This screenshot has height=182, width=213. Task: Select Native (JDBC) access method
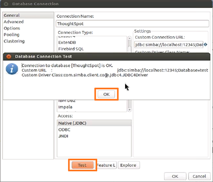pos(94,123)
